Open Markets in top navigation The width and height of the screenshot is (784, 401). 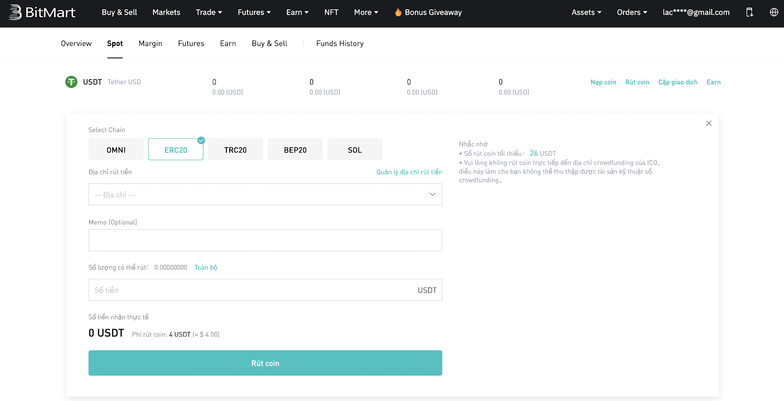(x=166, y=12)
